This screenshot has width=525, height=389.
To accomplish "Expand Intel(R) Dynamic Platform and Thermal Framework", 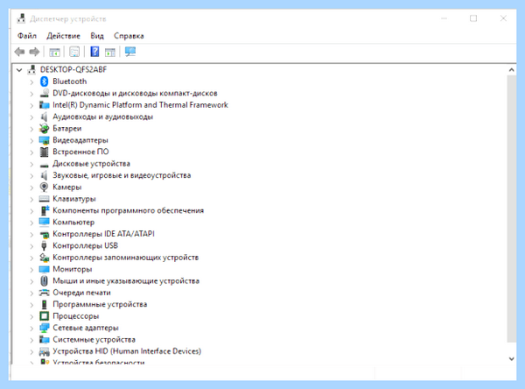I will [31, 105].
